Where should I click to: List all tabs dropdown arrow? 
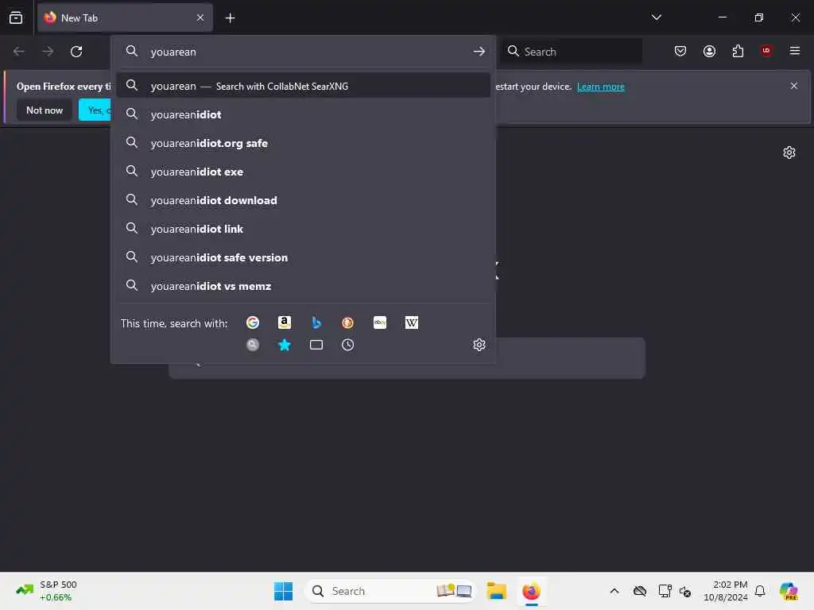[656, 17]
